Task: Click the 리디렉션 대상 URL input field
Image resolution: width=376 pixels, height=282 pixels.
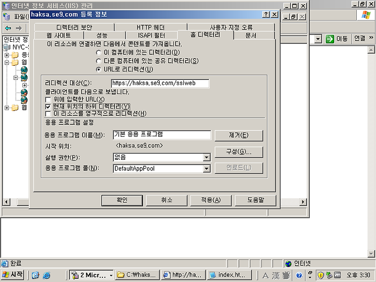Action: point(160,83)
